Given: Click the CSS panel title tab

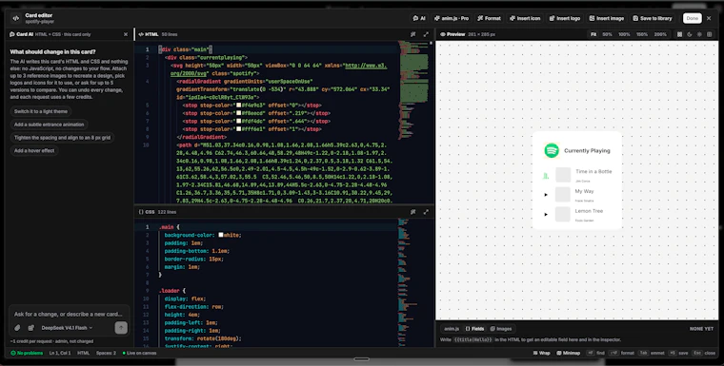Looking at the screenshot, I should click(x=147, y=212).
